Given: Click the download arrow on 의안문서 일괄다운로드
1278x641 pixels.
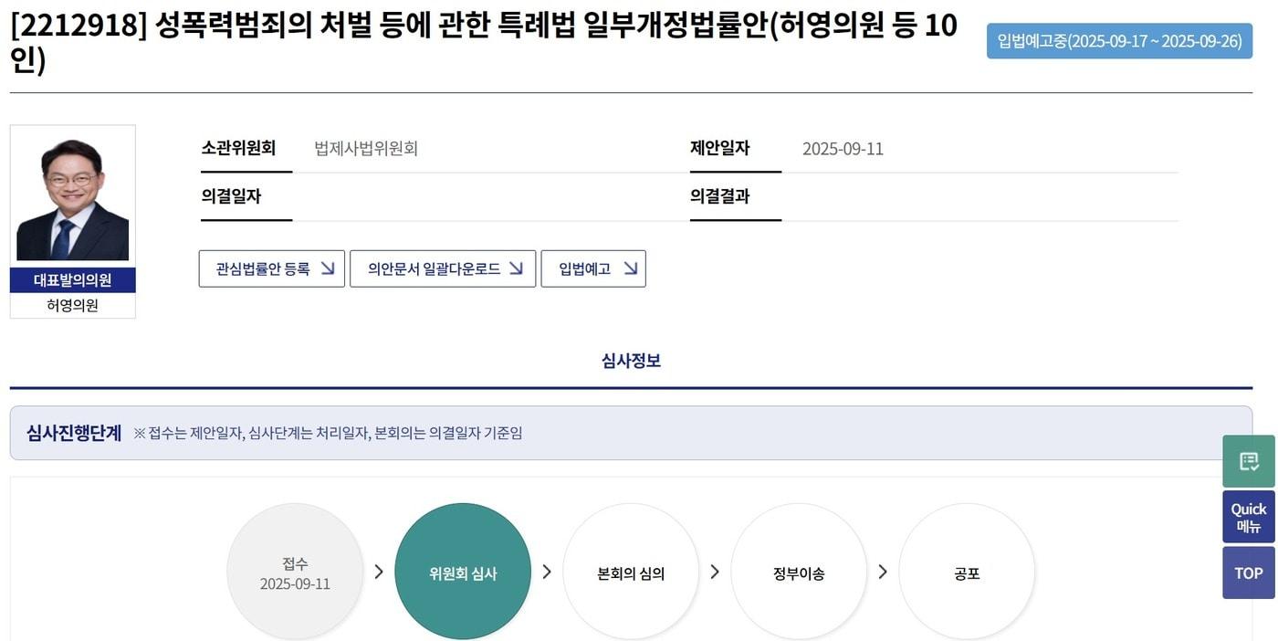Looking at the screenshot, I should 517,268.
